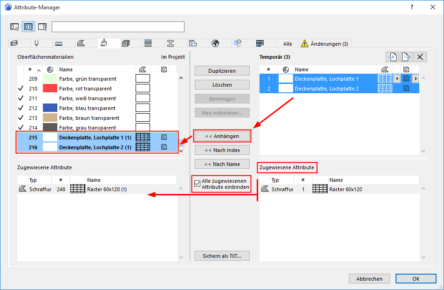Open the Layers attribute tab
Viewport: 444px width, 290px height.
click(14, 43)
